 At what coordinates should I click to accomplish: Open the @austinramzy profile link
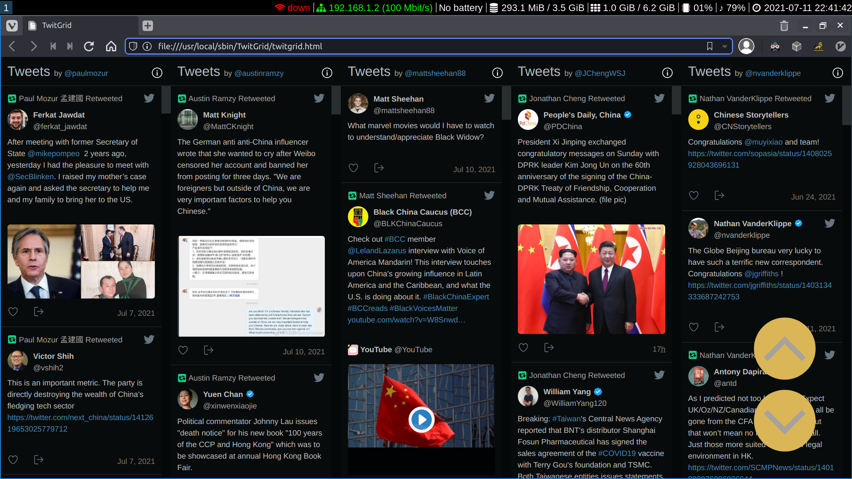click(259, 74)
